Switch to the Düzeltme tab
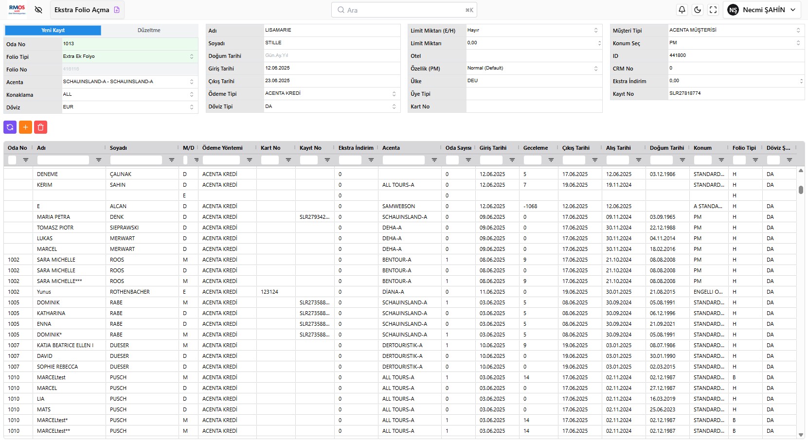The image size is (808, 442). pyautogui.click(x=149, y=30)
